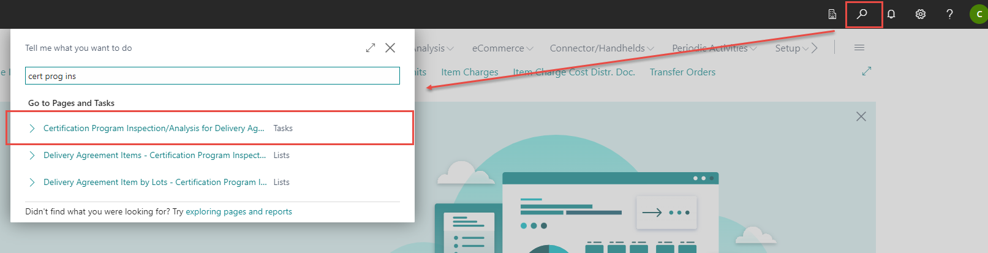Expand the Tell Me dialog to full size

point(371,48)
